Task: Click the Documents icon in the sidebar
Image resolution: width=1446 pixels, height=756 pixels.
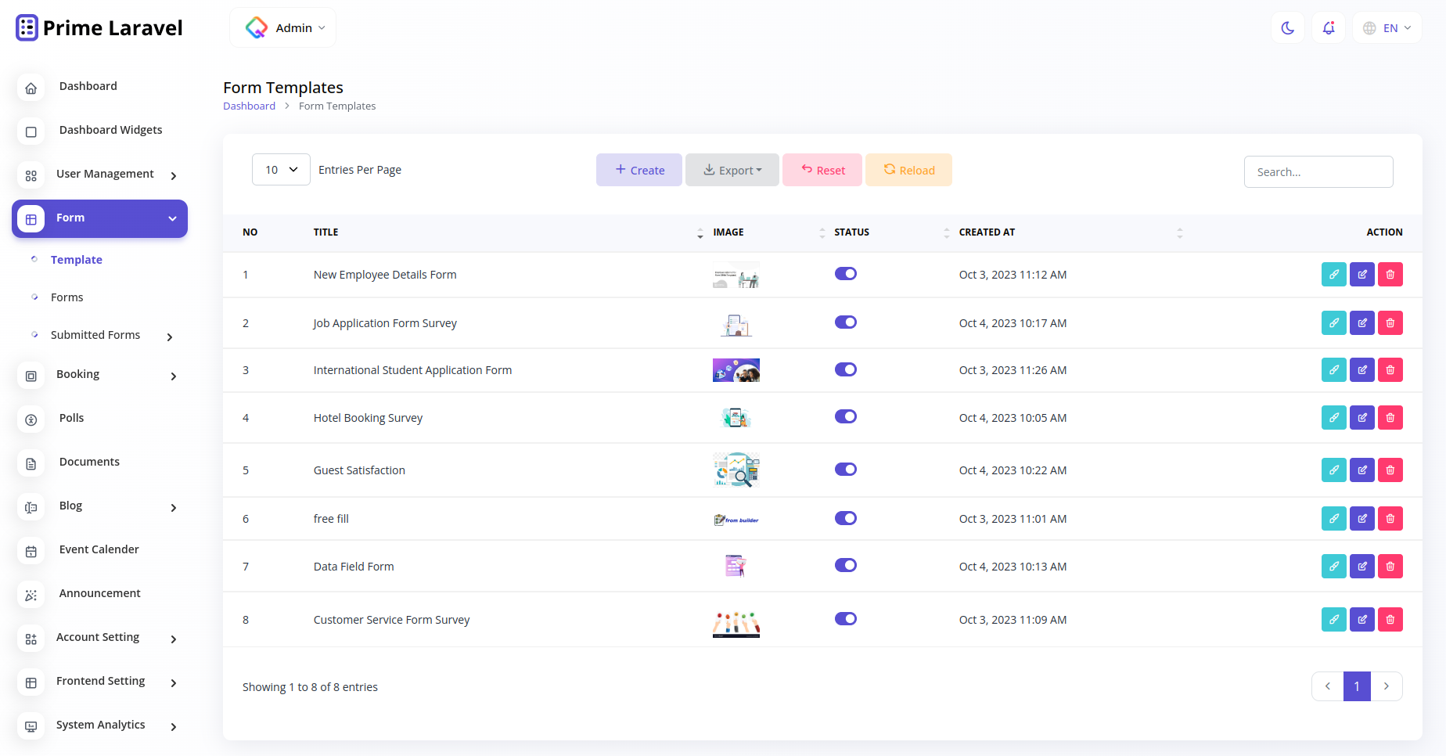Action: tap(31, 463)
